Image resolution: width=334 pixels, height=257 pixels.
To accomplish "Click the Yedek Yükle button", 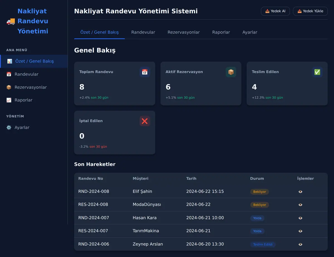I will click(310, 11).
